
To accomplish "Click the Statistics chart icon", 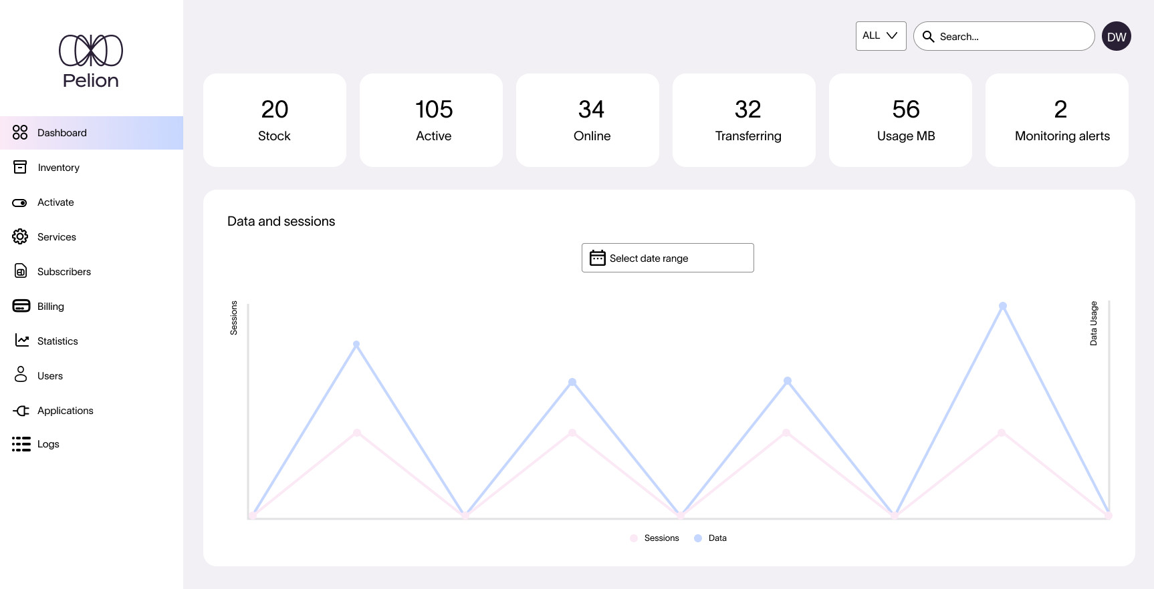I will tap(22, 341).
